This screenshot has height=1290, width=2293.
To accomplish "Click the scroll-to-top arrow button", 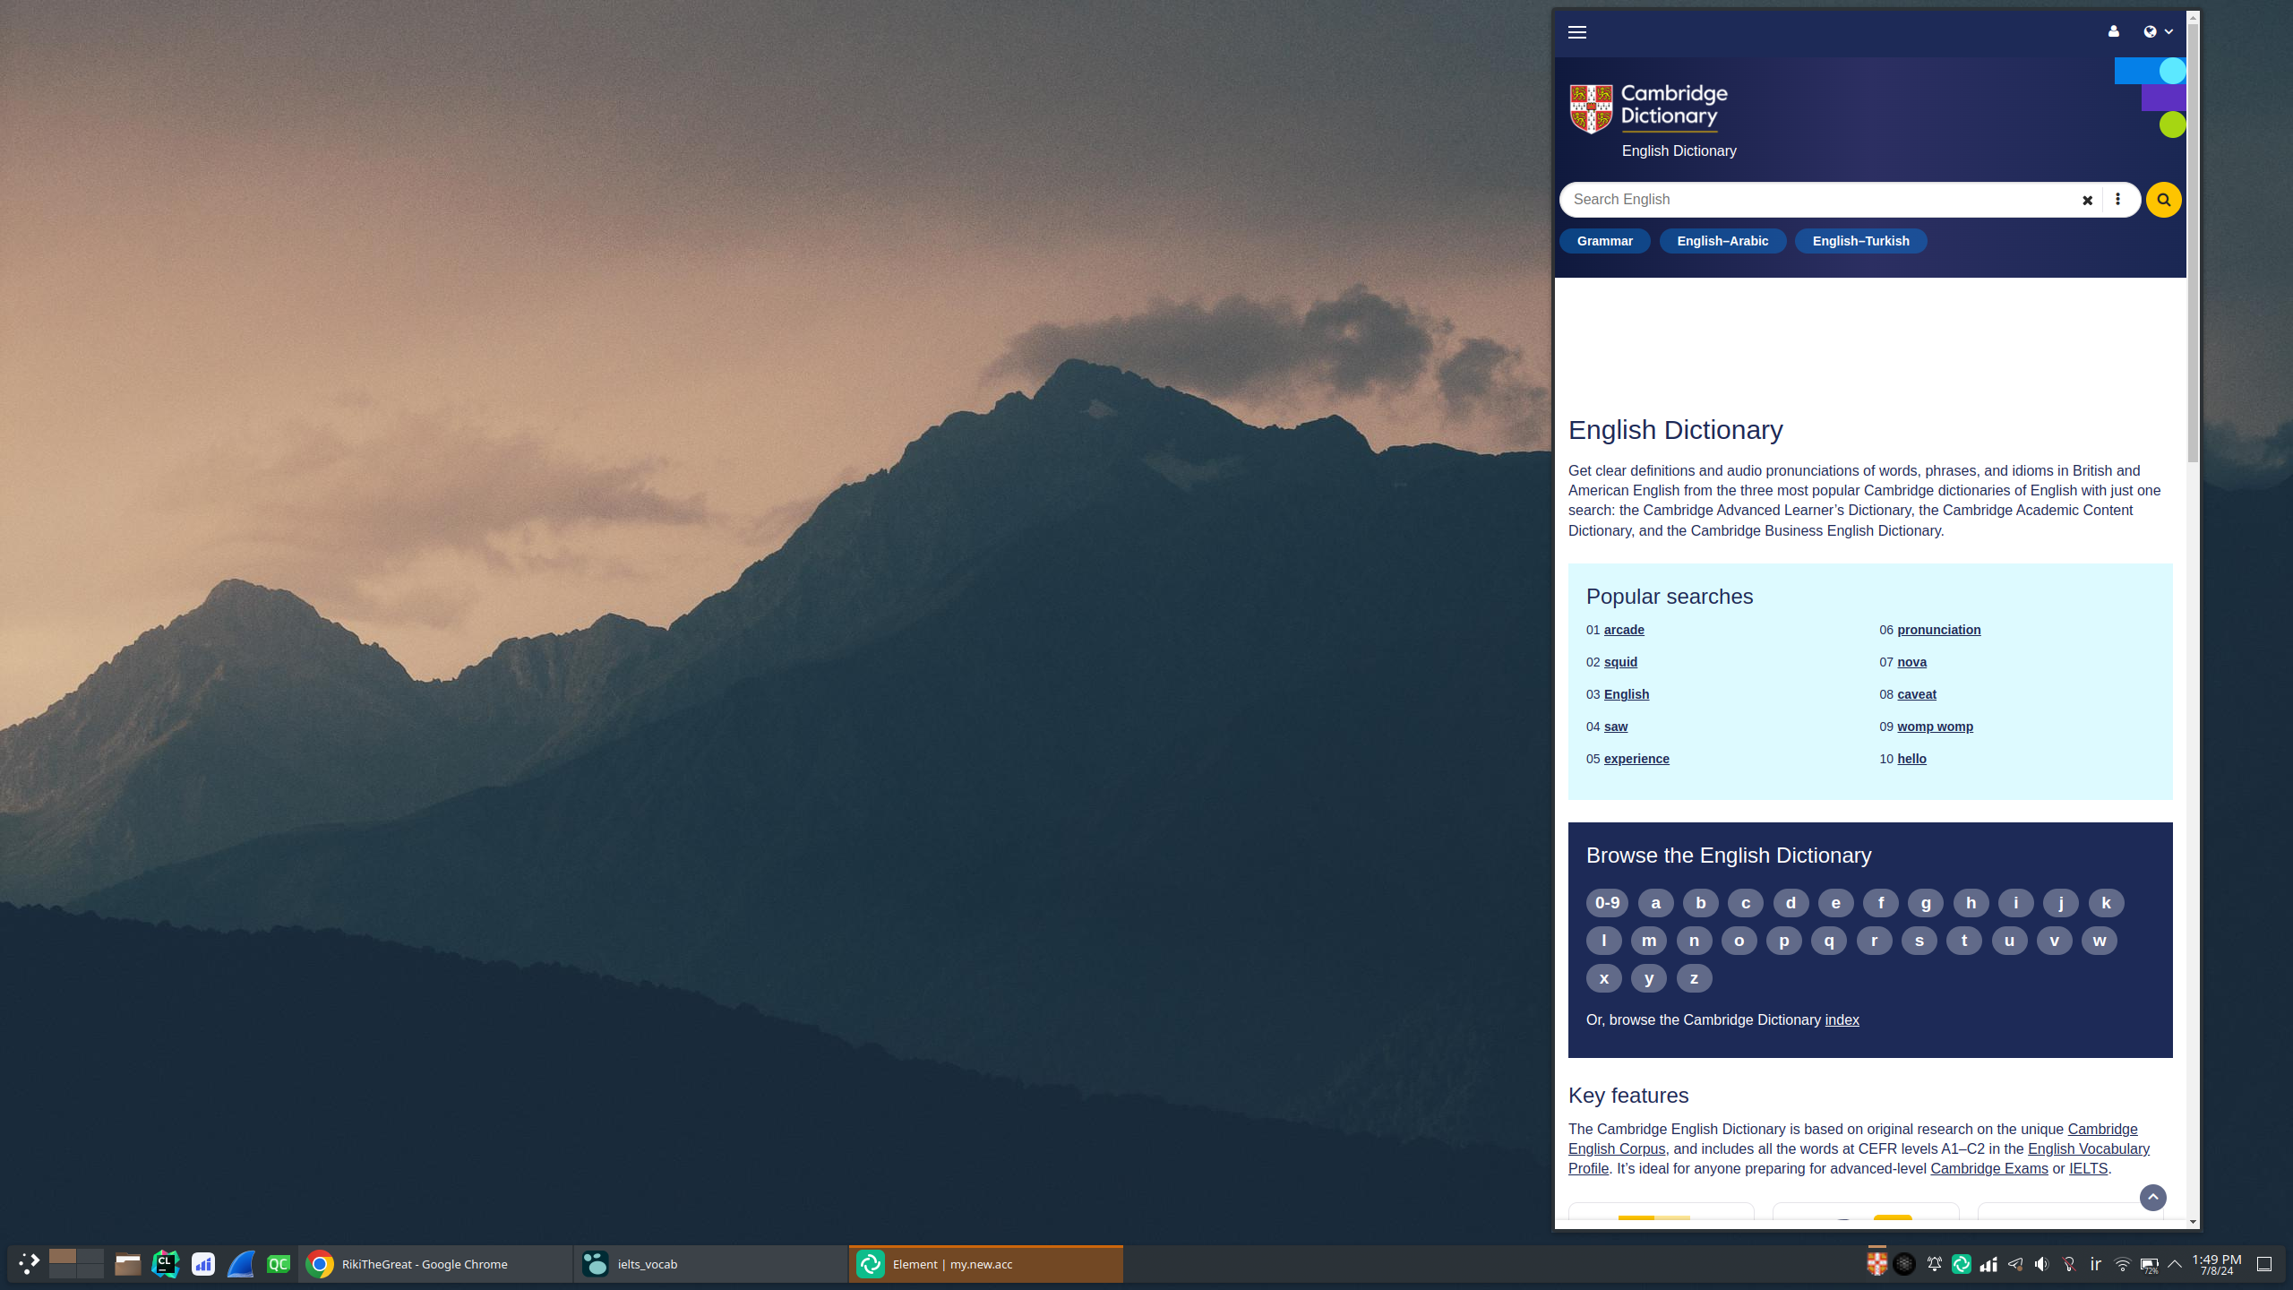I will pyautogui.click(x=2152, y=1198).
